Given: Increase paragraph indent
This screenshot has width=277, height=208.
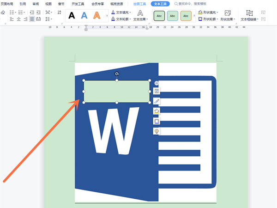Looking at the screenshot, I should (38, 12).
